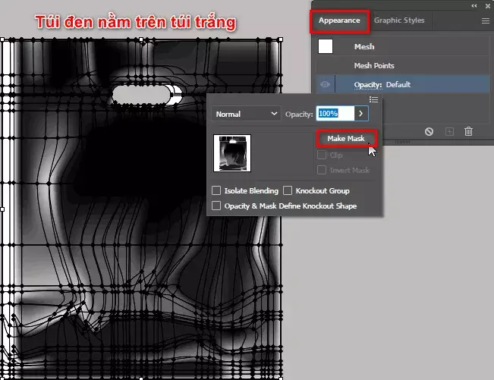494x380 pixels.
Task: Switch to the Appearance tab
Action: pyautogui.click(x=340, y=21)
